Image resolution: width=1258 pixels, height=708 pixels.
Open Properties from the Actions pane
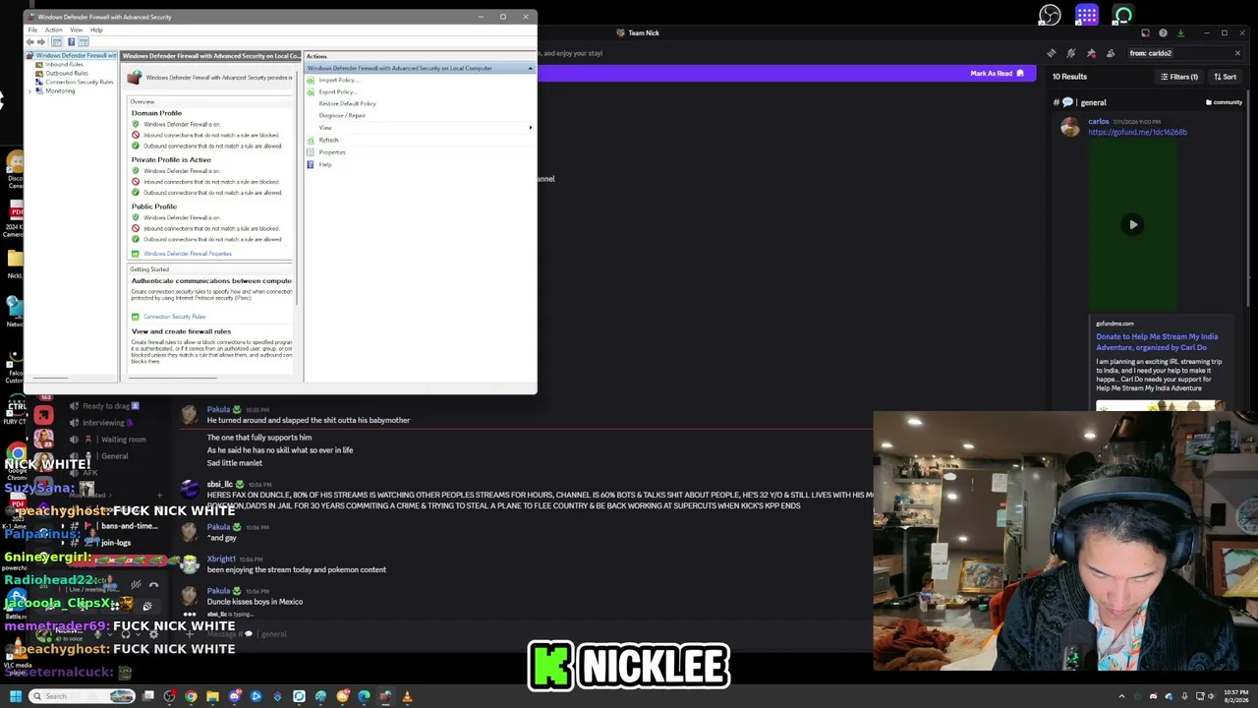(x=332, y=152)
